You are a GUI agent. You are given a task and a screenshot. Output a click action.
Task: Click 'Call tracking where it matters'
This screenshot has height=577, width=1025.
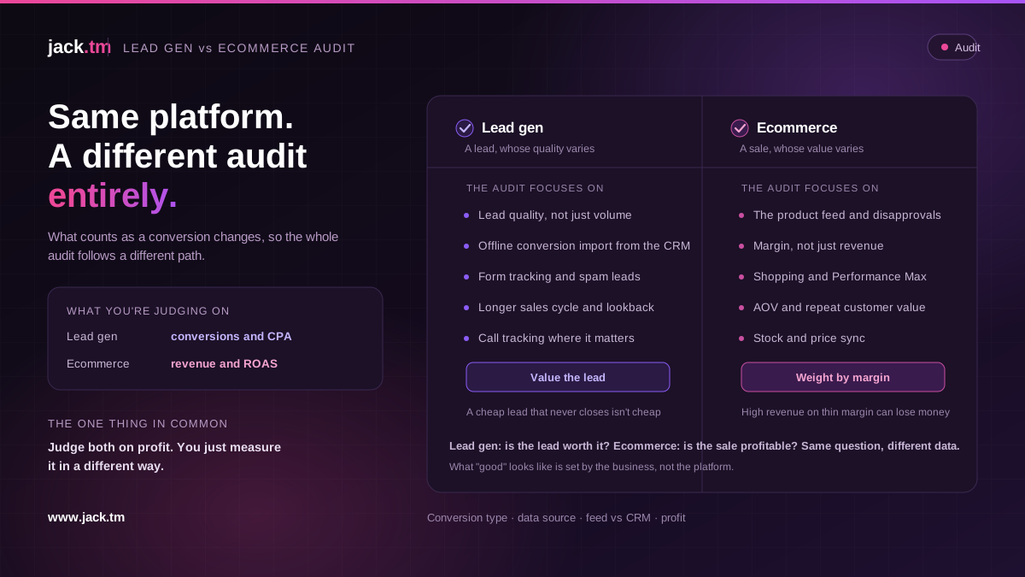(x=556, y=339)
